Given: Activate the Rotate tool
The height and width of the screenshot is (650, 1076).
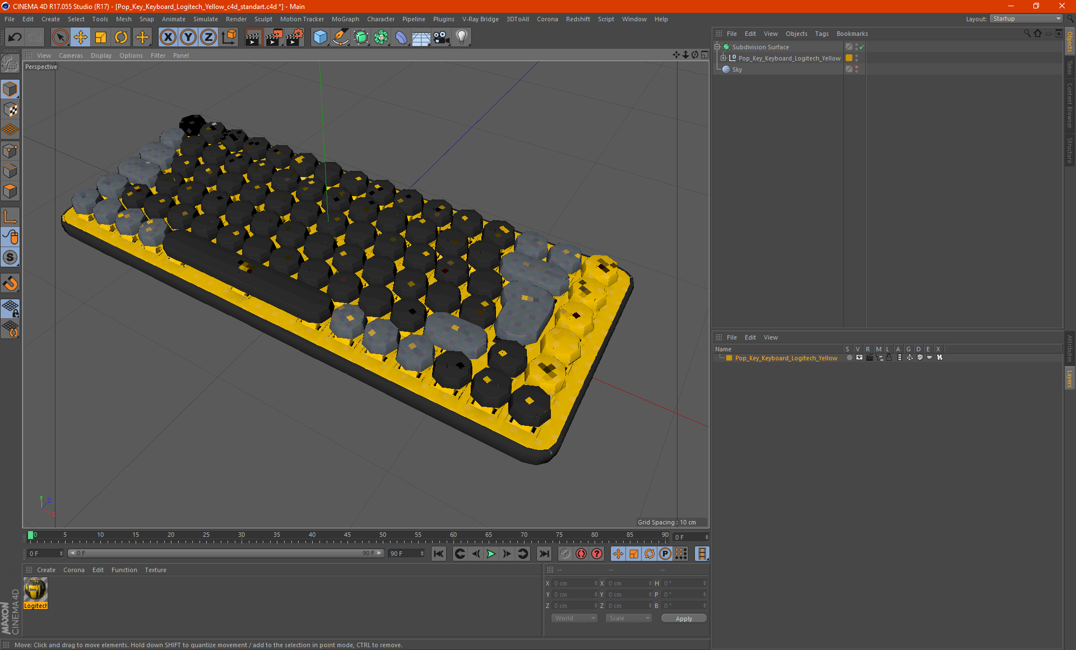Looking at the screenshot, I should click(x=121, y=38).
